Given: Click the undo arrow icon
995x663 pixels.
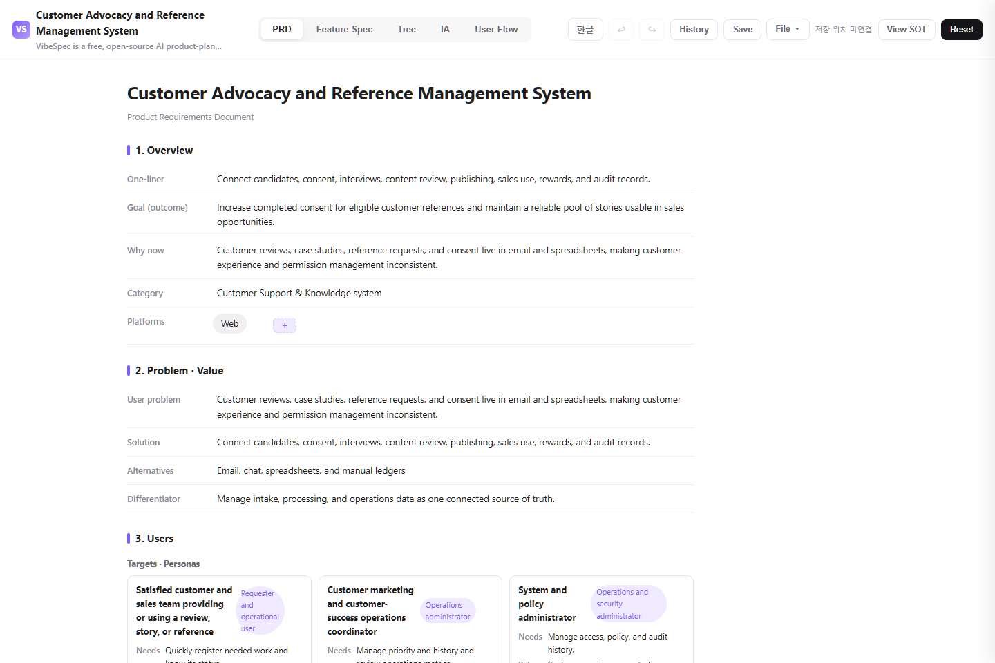Looking at the screenshot, I should (621, 30).
